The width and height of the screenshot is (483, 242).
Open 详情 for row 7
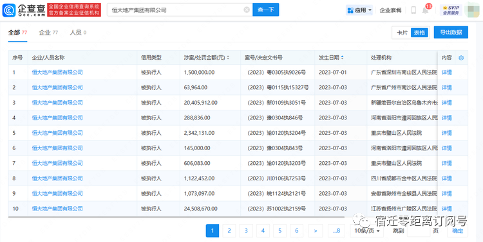(447, 163)
